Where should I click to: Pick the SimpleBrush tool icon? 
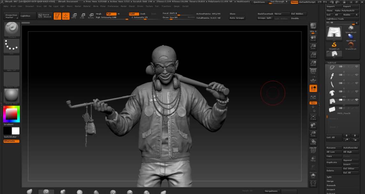tap(334, 45)
